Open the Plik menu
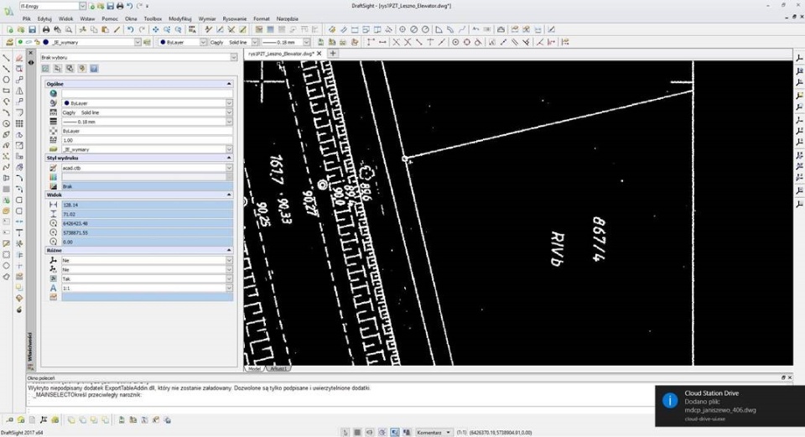 click(27, 18)
